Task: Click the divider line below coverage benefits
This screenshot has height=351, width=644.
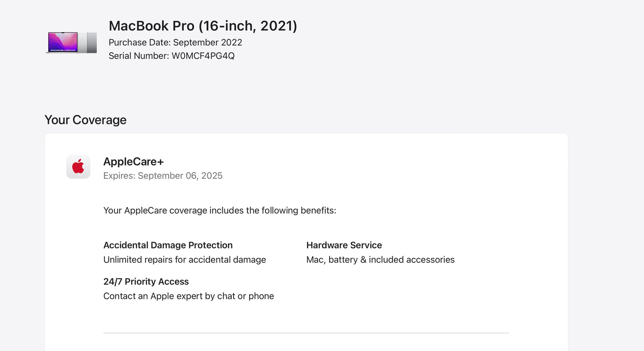Action: tap(306, 332)
